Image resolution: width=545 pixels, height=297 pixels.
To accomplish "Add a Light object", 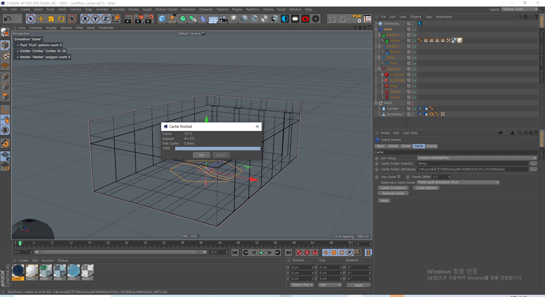I will pyautogui.click(x=234, y=19).
